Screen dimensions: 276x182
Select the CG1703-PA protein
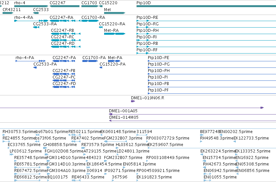[x=90, y=61]
